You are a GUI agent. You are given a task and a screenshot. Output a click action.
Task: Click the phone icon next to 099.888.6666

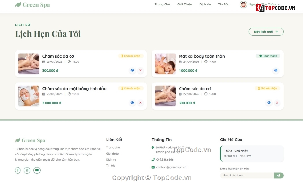coord(153,160)
